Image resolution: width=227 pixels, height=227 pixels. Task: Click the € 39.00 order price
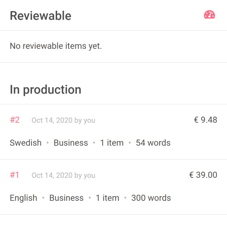click(203, 175)
